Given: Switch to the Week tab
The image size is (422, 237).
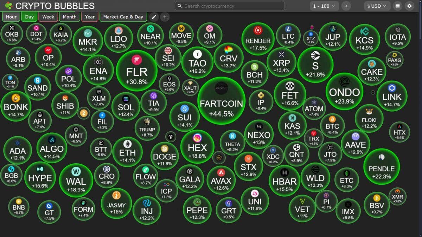Looking at the screenshot, I should click(x=48, y=17).
